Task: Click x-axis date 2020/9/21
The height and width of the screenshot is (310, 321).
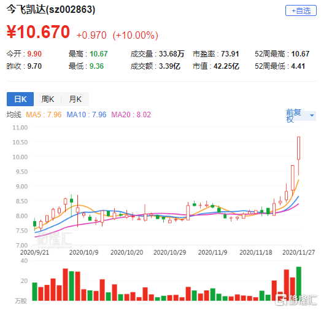Action: coord(34,252)
